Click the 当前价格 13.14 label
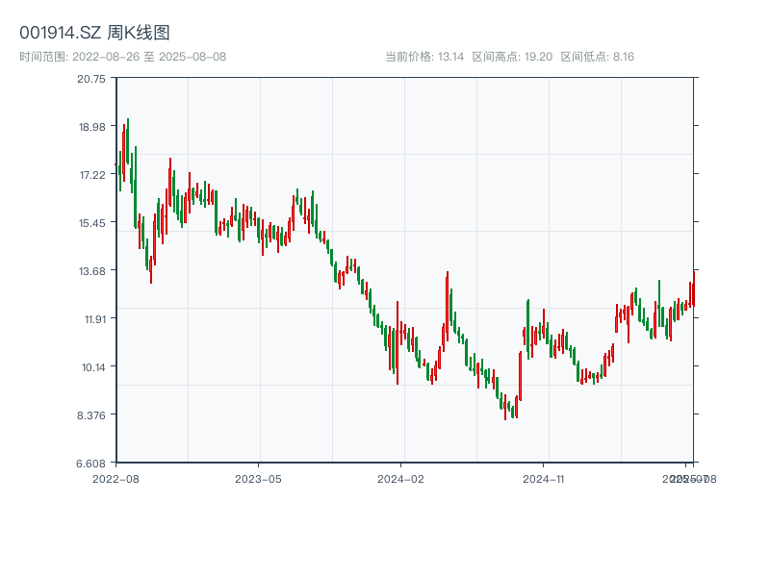Viewport: 770px width, 577px height. coord(424,57)
